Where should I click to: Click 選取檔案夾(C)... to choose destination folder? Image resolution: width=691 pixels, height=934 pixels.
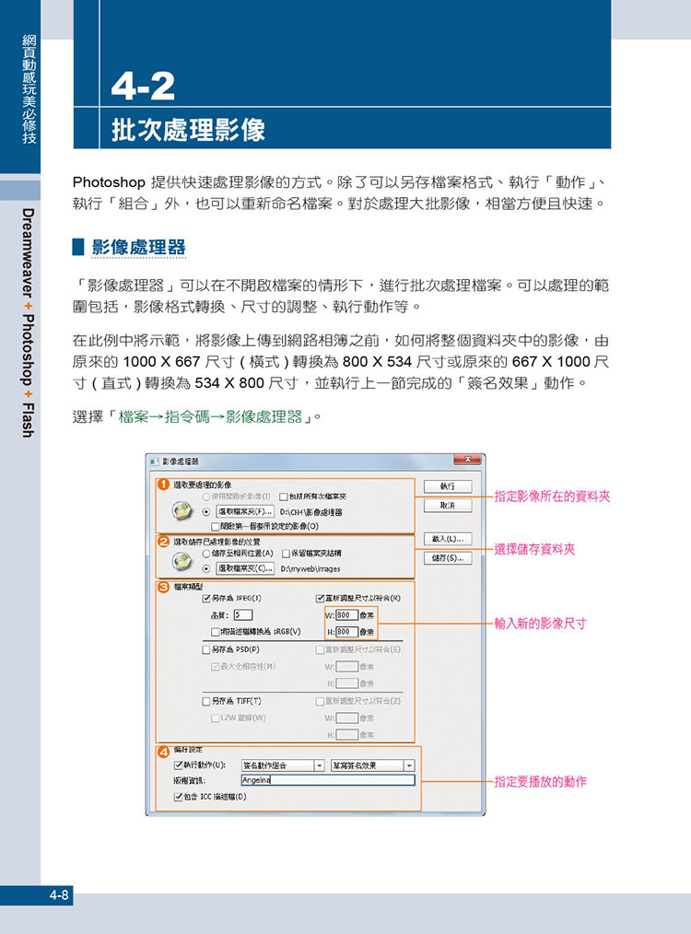click(245, 568)
